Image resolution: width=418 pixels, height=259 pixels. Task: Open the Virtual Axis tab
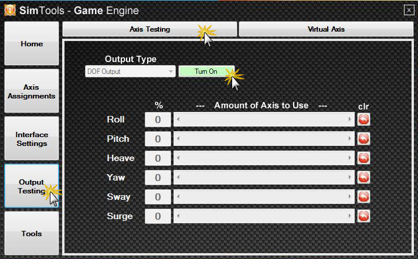point(326,29)
